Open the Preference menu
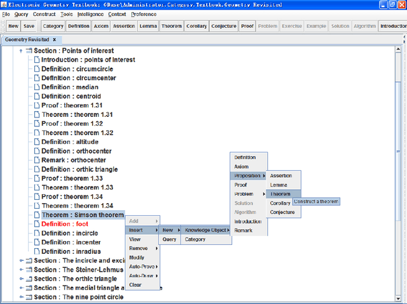 [x=144, y=14]
